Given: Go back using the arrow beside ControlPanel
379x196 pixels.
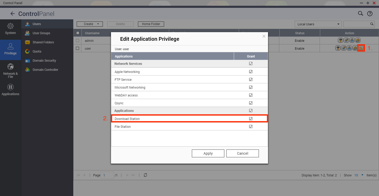Looking at the screenshot, I should [x=13, y=14].
